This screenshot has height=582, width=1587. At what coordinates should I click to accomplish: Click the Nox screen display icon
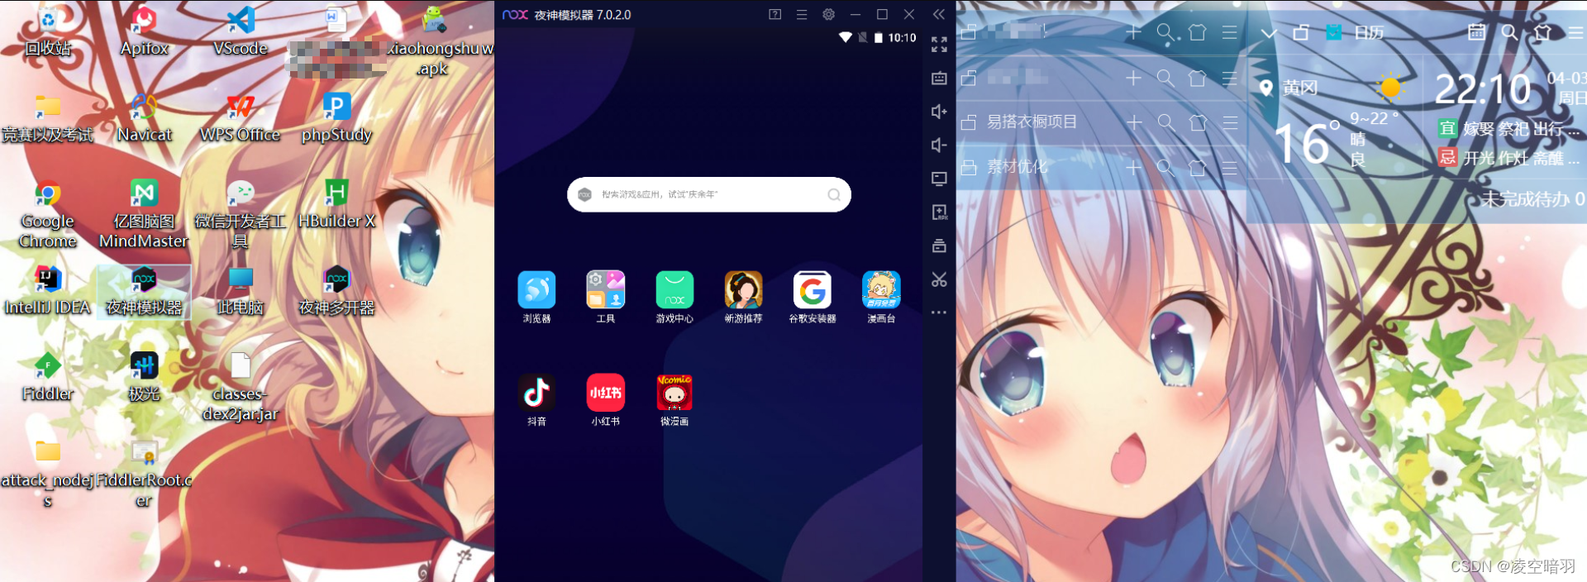click(x=939, y=179)
